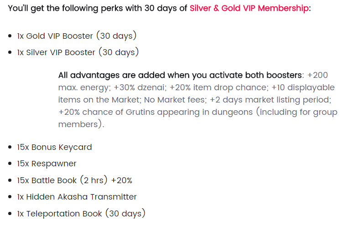The image size is (342, 231).
Task: Click the '+200 max. energy' text
Action: pyautogui.click(x=193, y=81)
